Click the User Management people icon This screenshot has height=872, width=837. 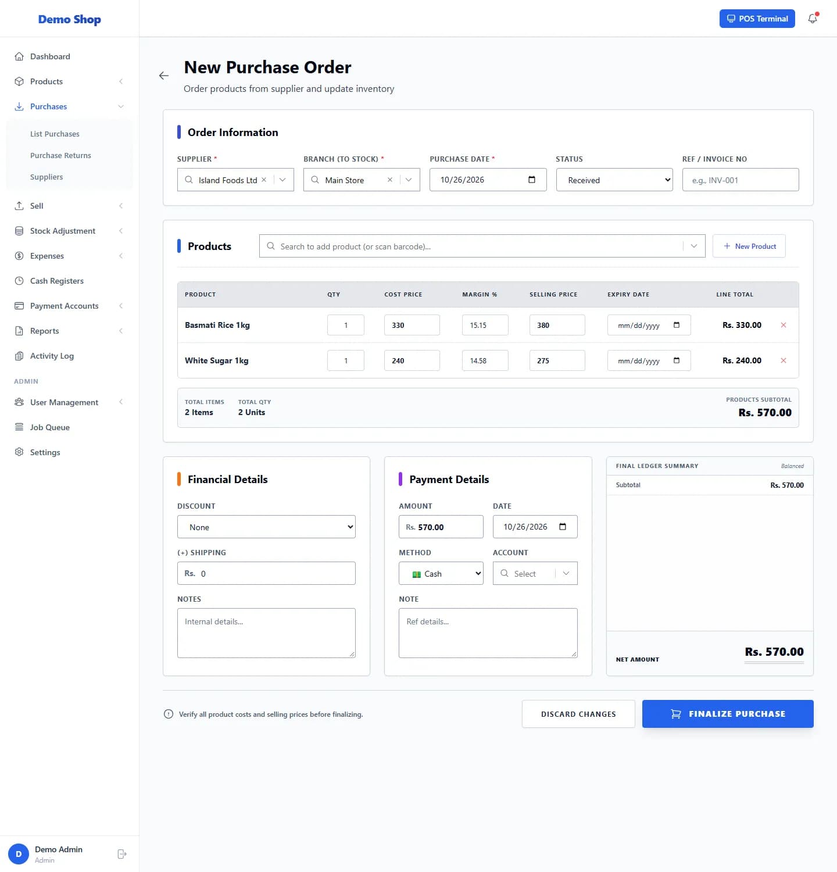(19, 402)
